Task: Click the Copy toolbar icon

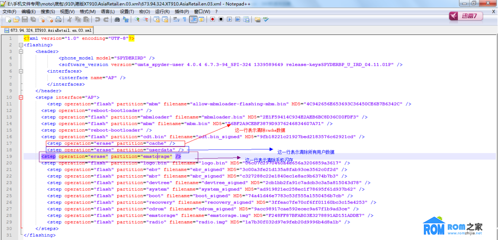Action: pos(78,19)
